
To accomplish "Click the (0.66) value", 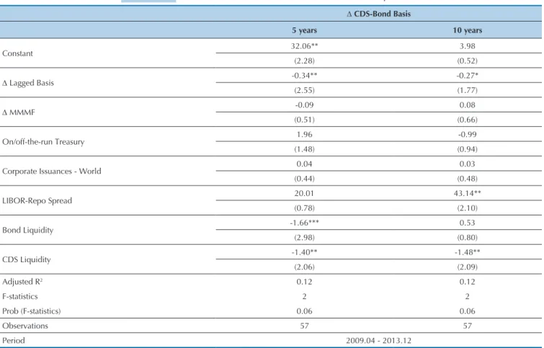I will 468,120.
